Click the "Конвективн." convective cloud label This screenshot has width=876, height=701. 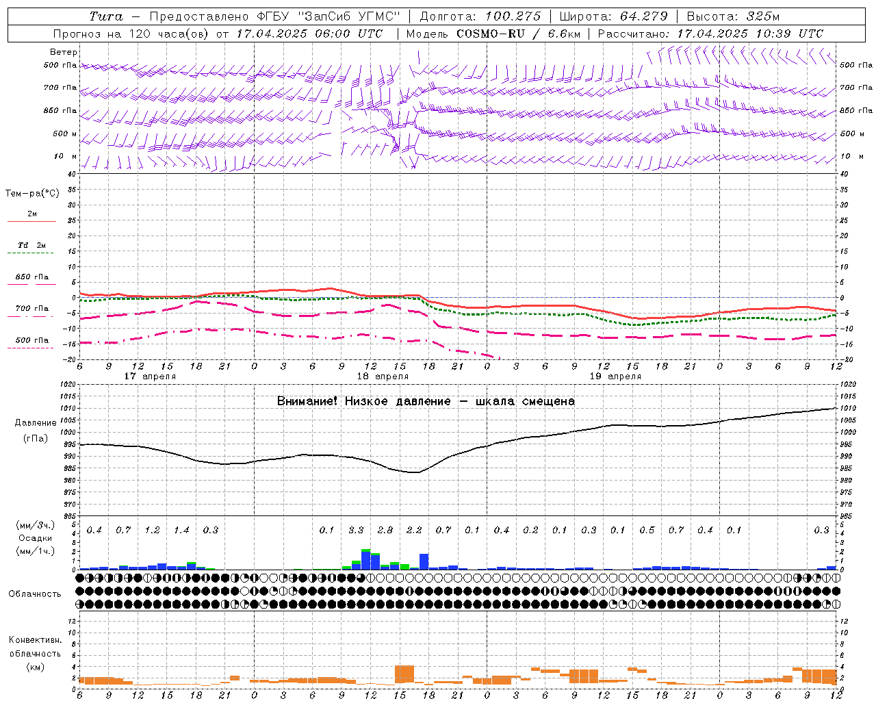[x=35, y=640]
